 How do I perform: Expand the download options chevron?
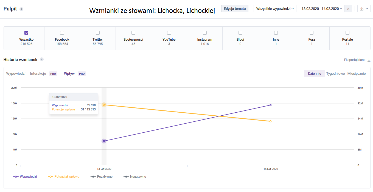pos(367,9)
